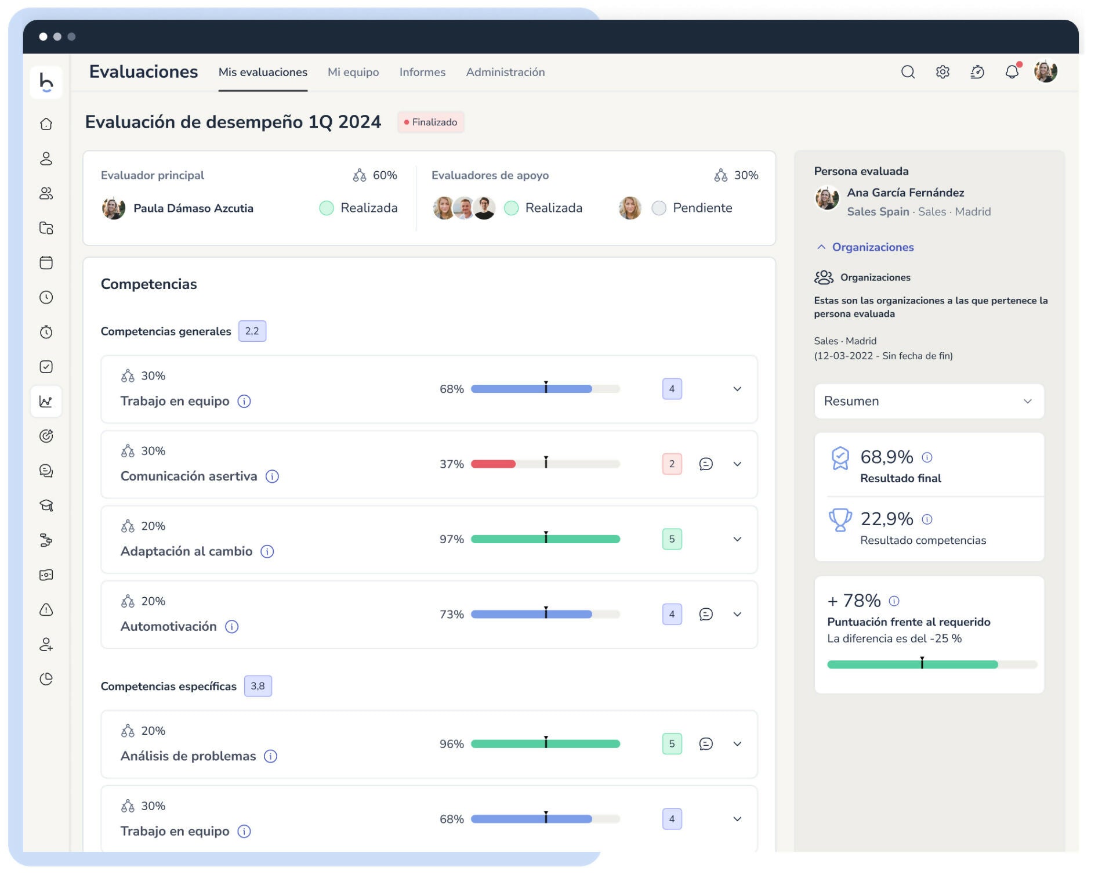Switch to Mi equipo tab

[x=353, y=73]
